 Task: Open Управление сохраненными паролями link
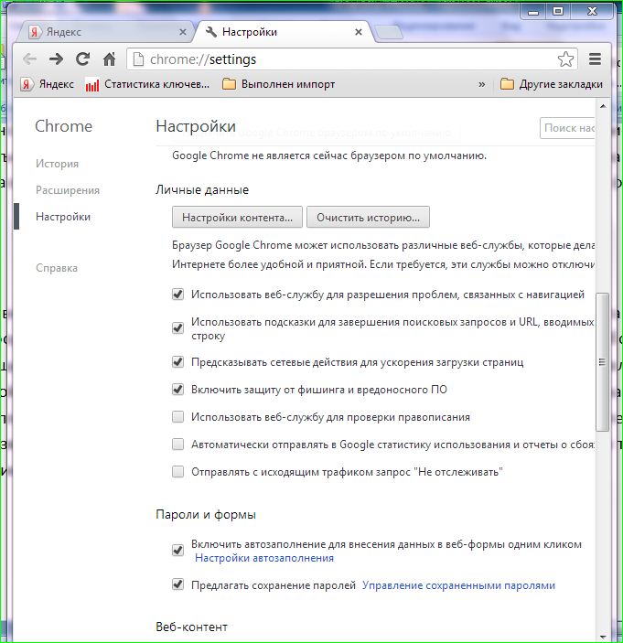(458, 585)
